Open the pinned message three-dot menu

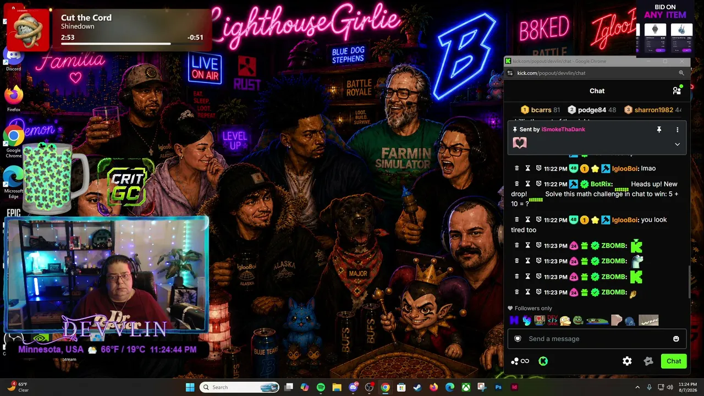677,130
